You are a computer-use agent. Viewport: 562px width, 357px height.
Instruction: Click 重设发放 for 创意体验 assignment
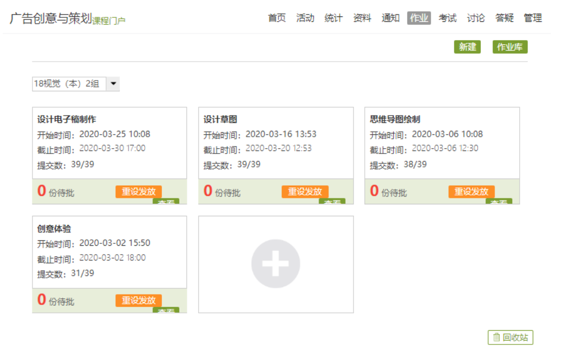pos(138,300)
